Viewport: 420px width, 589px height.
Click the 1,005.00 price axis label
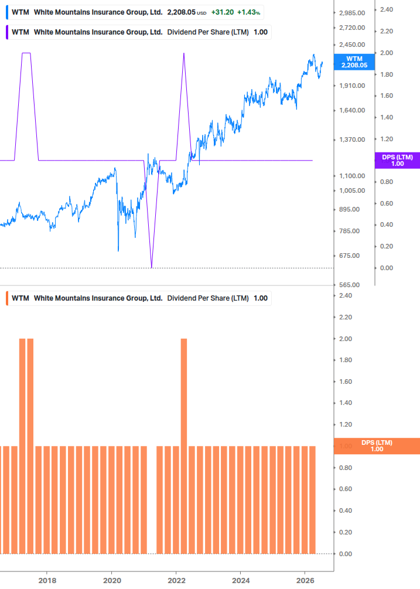[352, 191]
